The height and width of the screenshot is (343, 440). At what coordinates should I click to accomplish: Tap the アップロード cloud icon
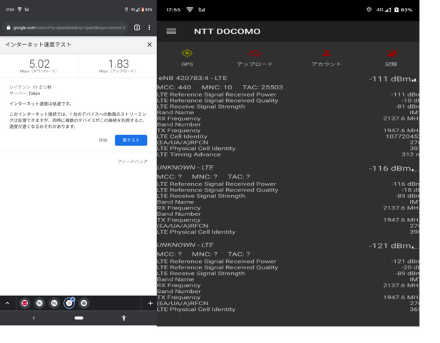tap(255, 53)
